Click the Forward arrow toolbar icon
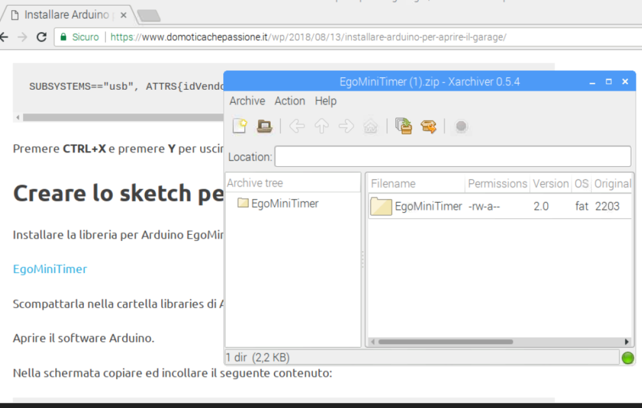Image resolution: width=642 pixels, height=408 pixels. 346,126
